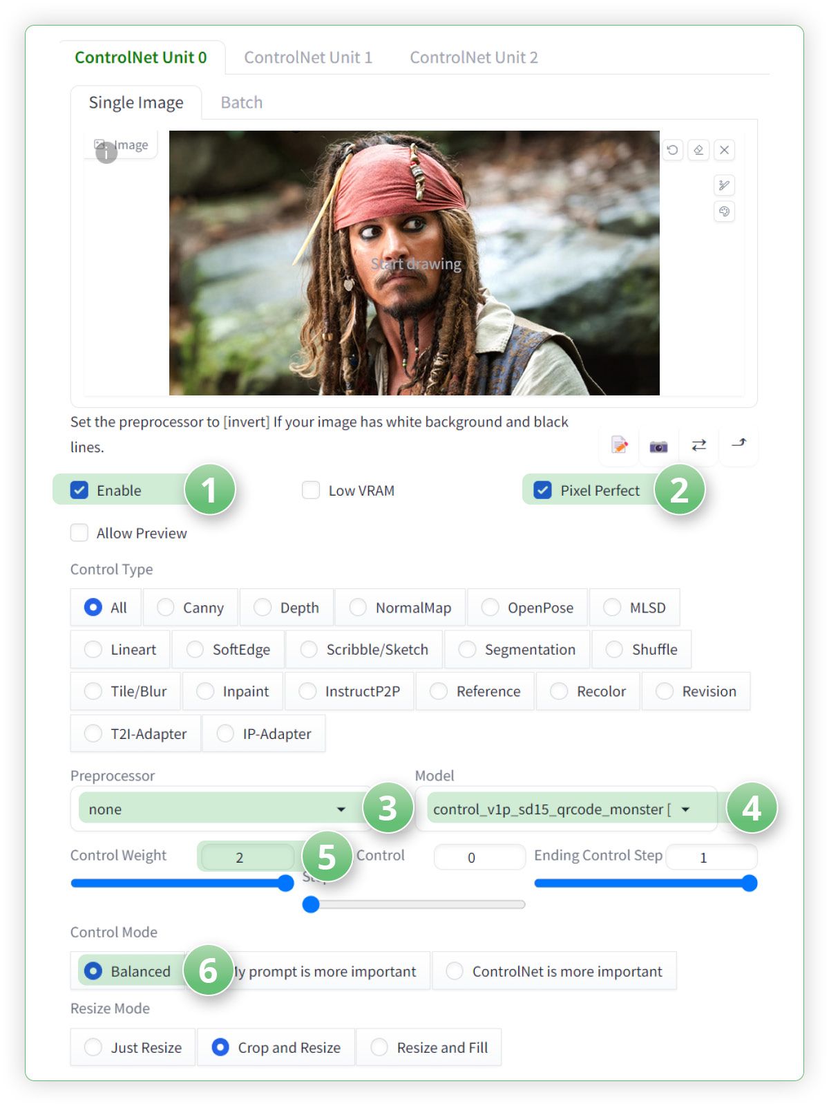The image size is (829, 1106).
Task: Select the Segmentation control type
Action: coord(517,649)
